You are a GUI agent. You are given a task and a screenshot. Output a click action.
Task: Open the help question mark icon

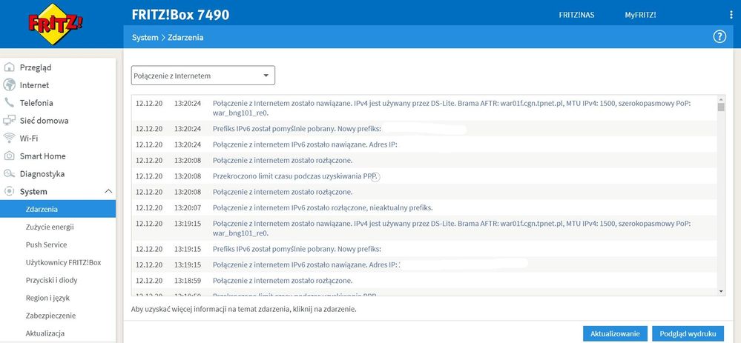tap(719, 37)
